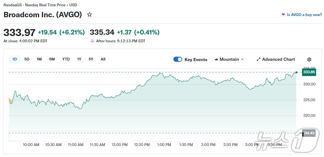Expand the Mountain chart type dropdown
This screenshot has width=324, height=157.
[x=229, y=60]
